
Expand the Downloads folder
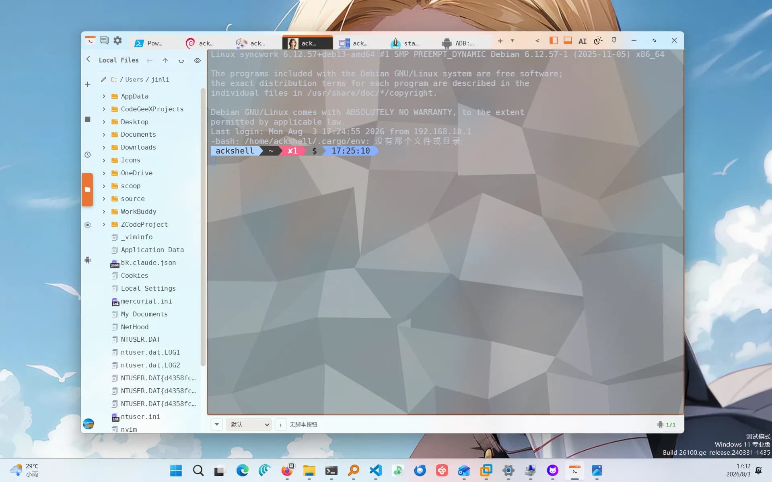click(104, 148)
